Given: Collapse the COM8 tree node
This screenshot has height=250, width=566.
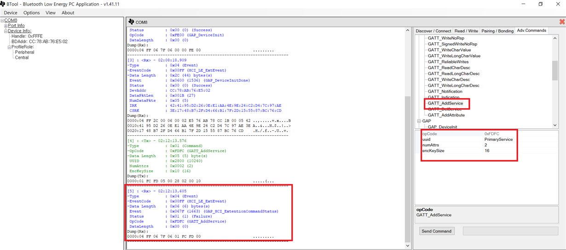Looking at the screenshot, I should click(x=2, y=20).
